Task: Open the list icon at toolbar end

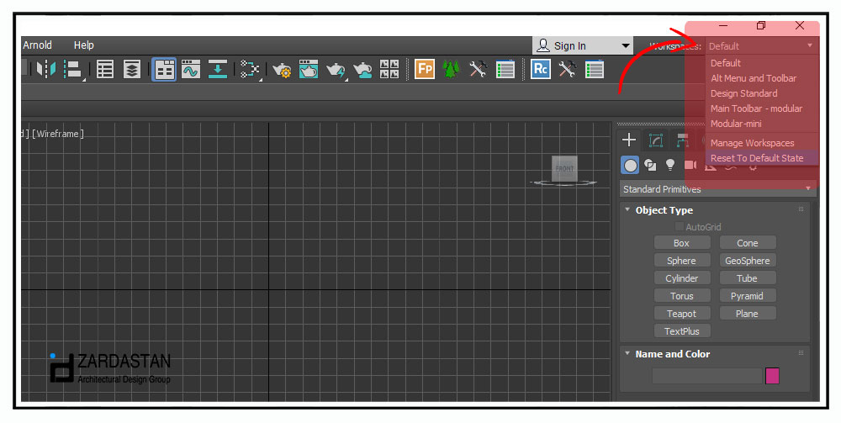Action: [595, 70]
